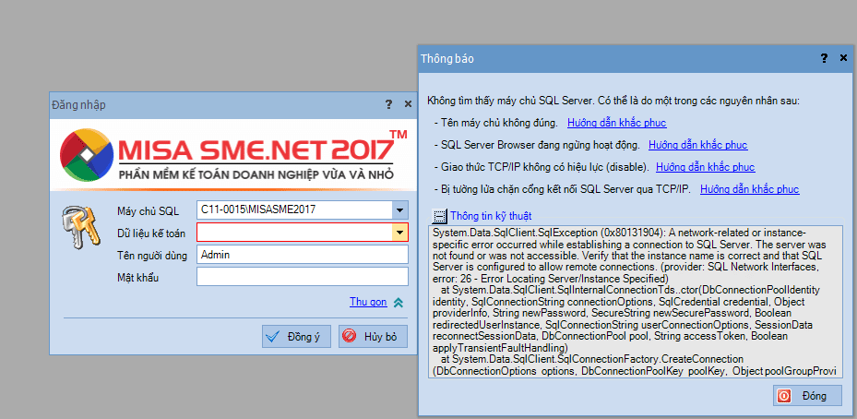Screen dimensions: 857x419
Task: Click the double-chevron icon next to Thu gọn
Action: tap(398, 302)
